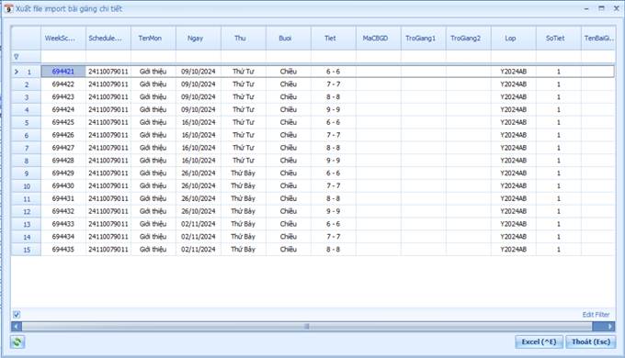Click the horizontal scrollbar thumb
The image size is (625, 358).
(x=307, y=327)
